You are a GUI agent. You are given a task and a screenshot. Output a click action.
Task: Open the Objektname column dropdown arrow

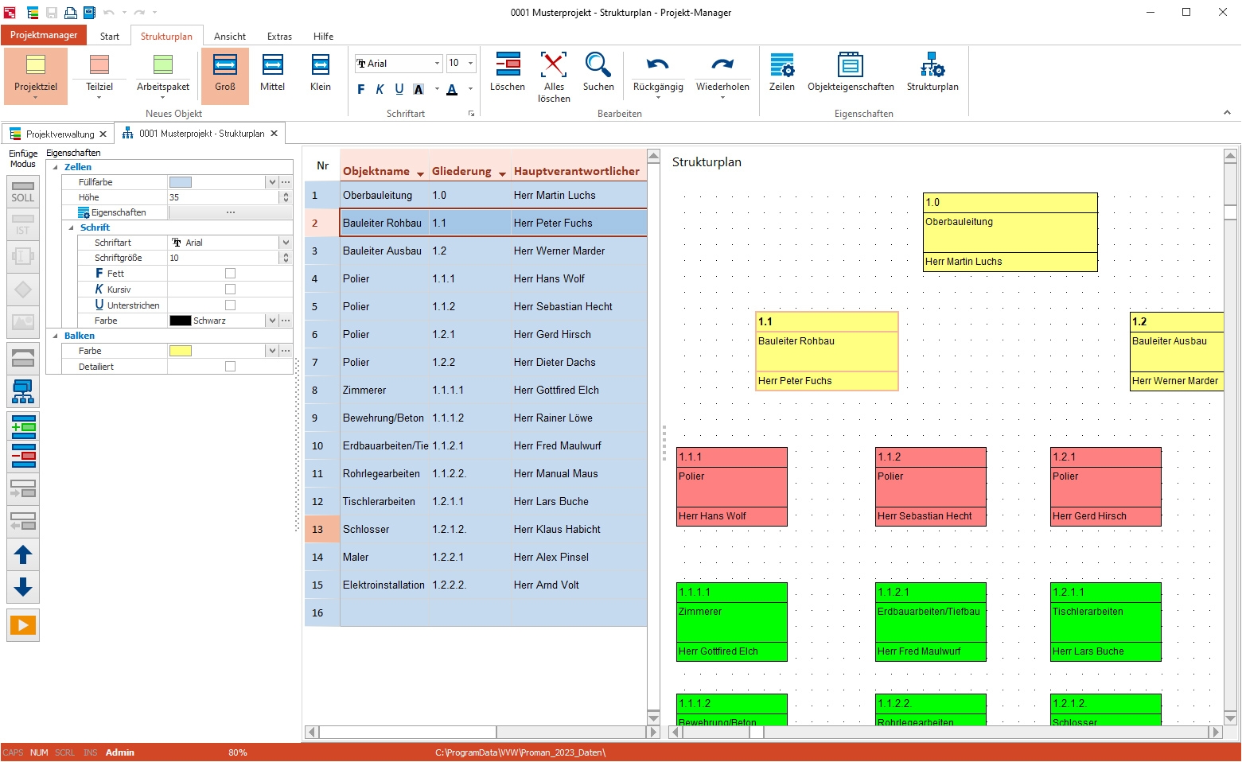[x=420, y=173]
